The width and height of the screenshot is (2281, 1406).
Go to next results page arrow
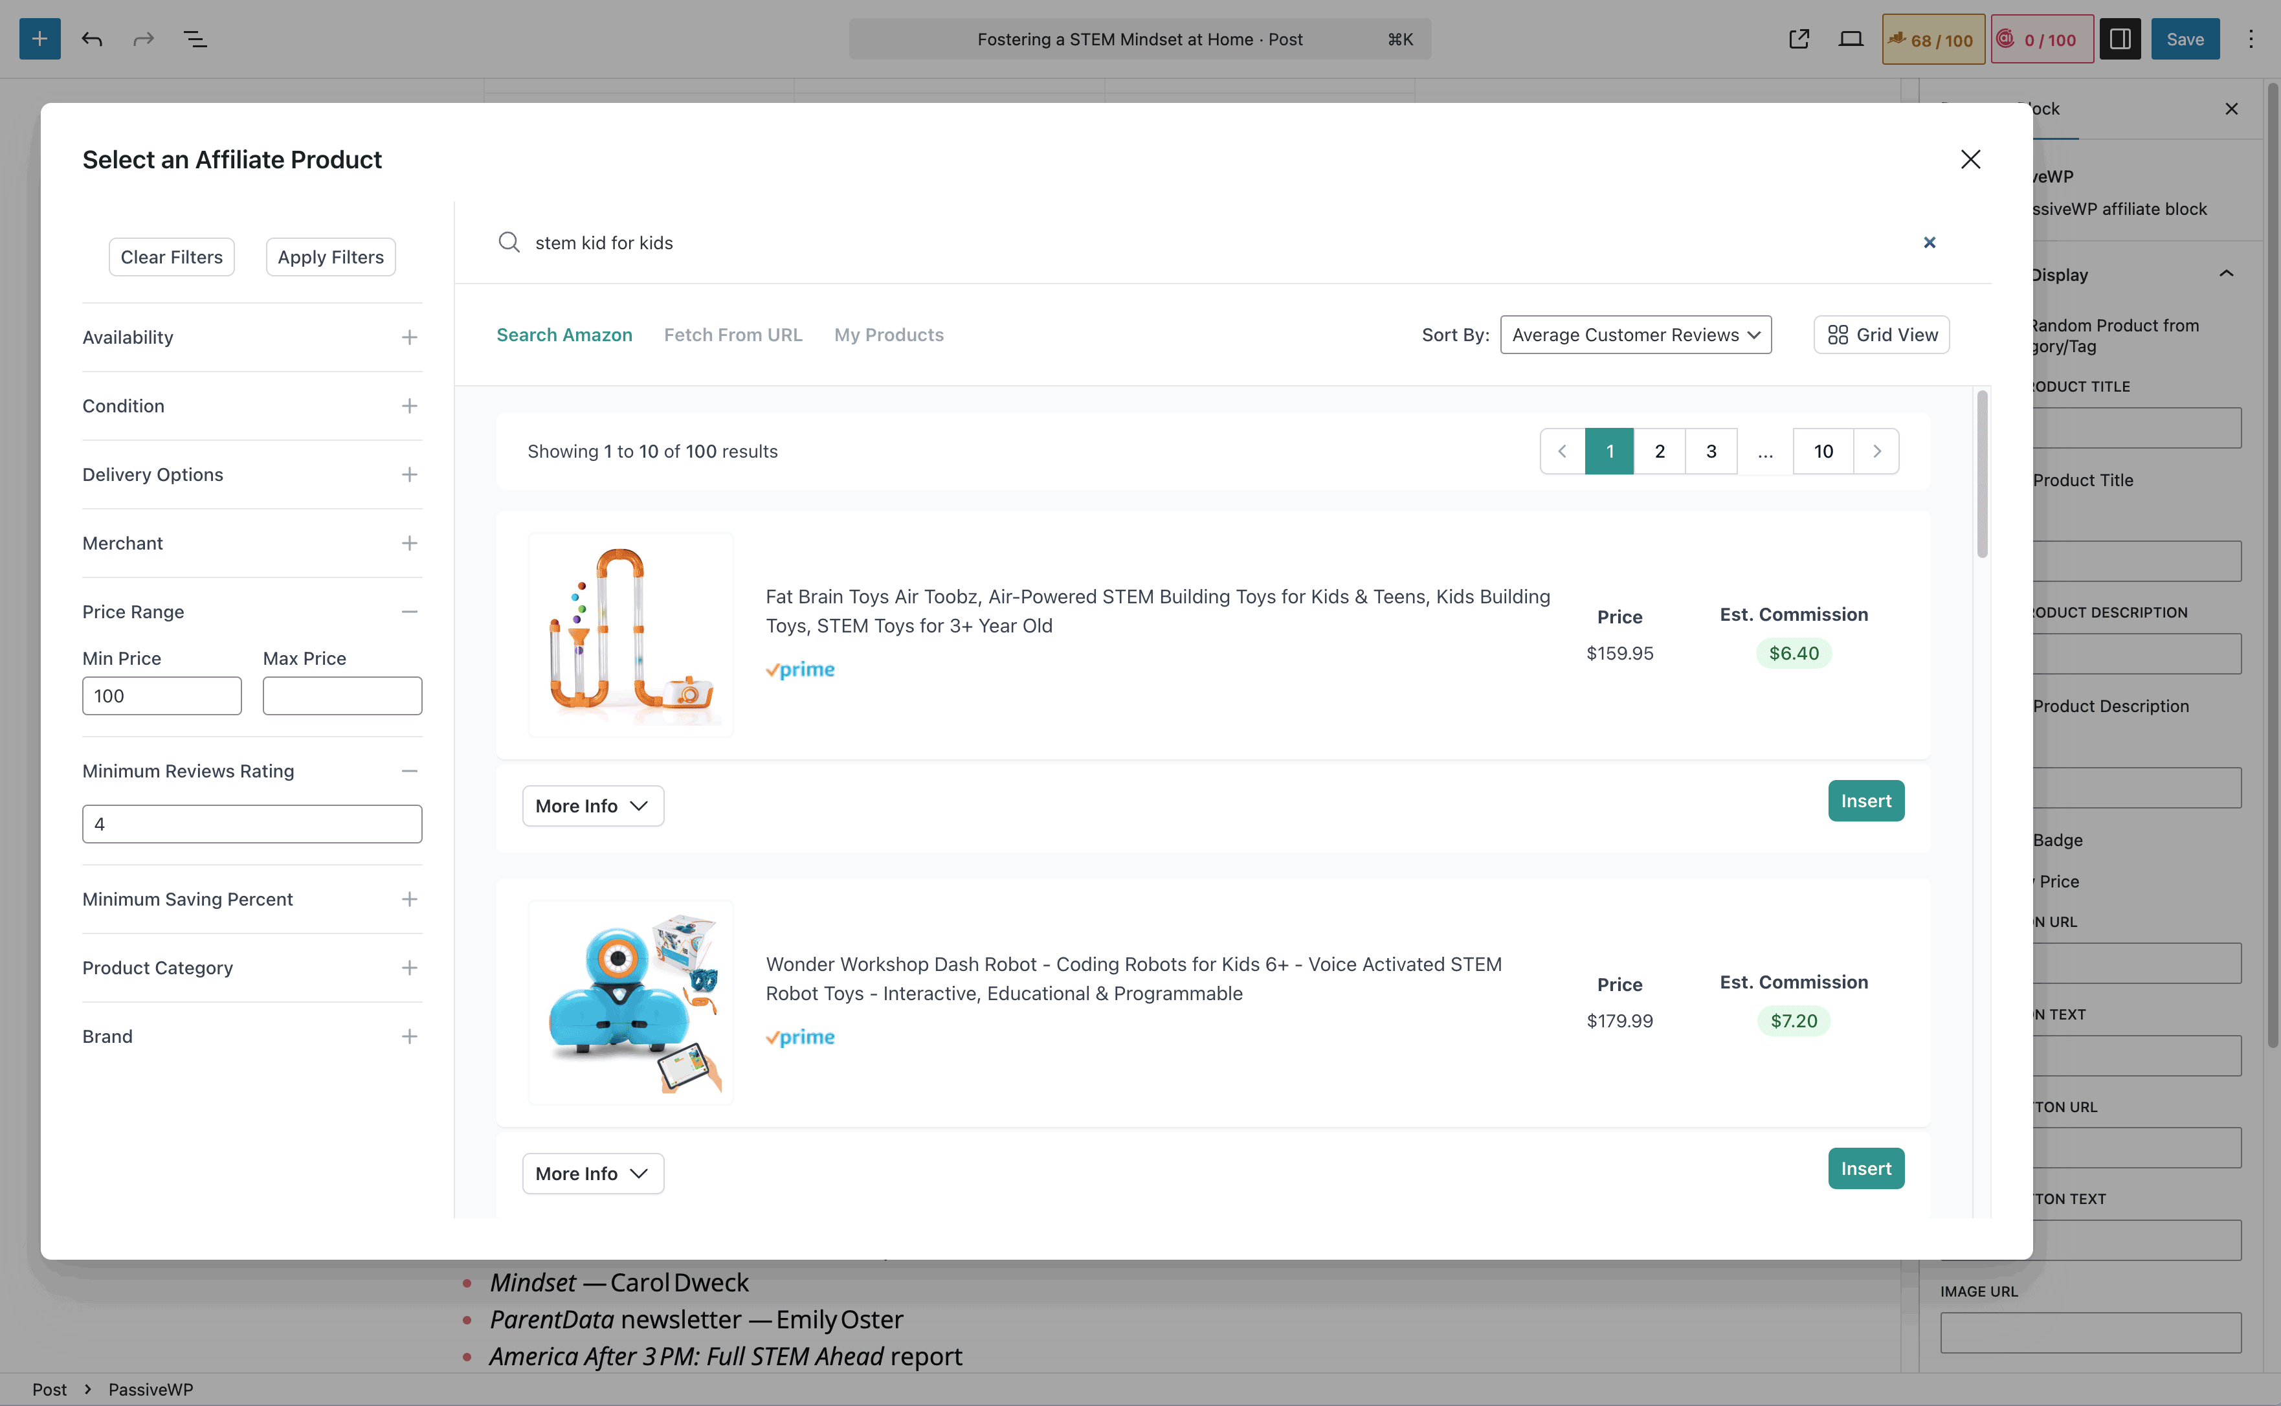1876,451
